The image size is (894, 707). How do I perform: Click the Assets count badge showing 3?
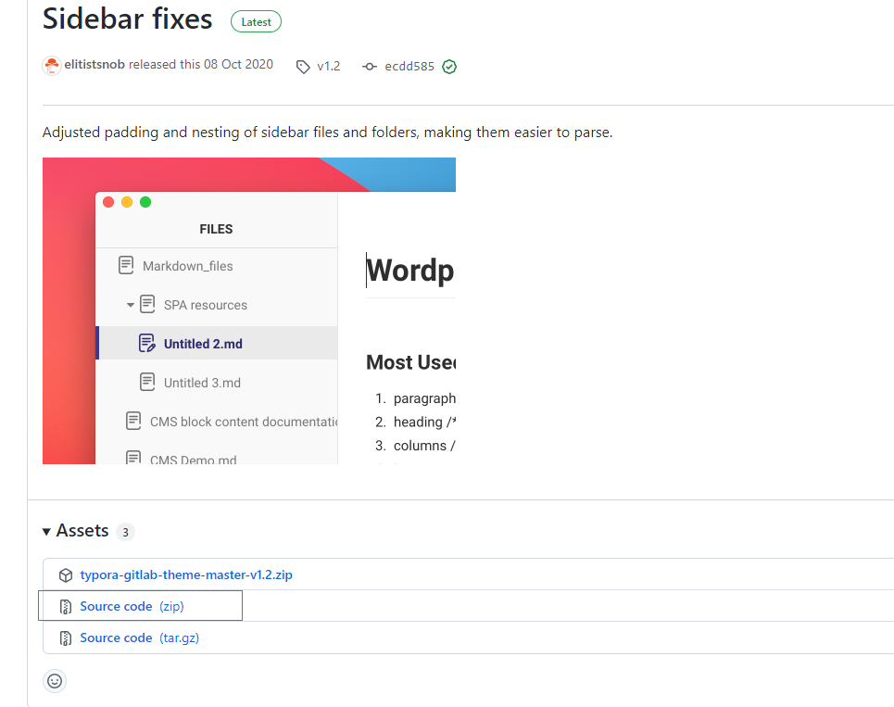[x=125, y=532]
